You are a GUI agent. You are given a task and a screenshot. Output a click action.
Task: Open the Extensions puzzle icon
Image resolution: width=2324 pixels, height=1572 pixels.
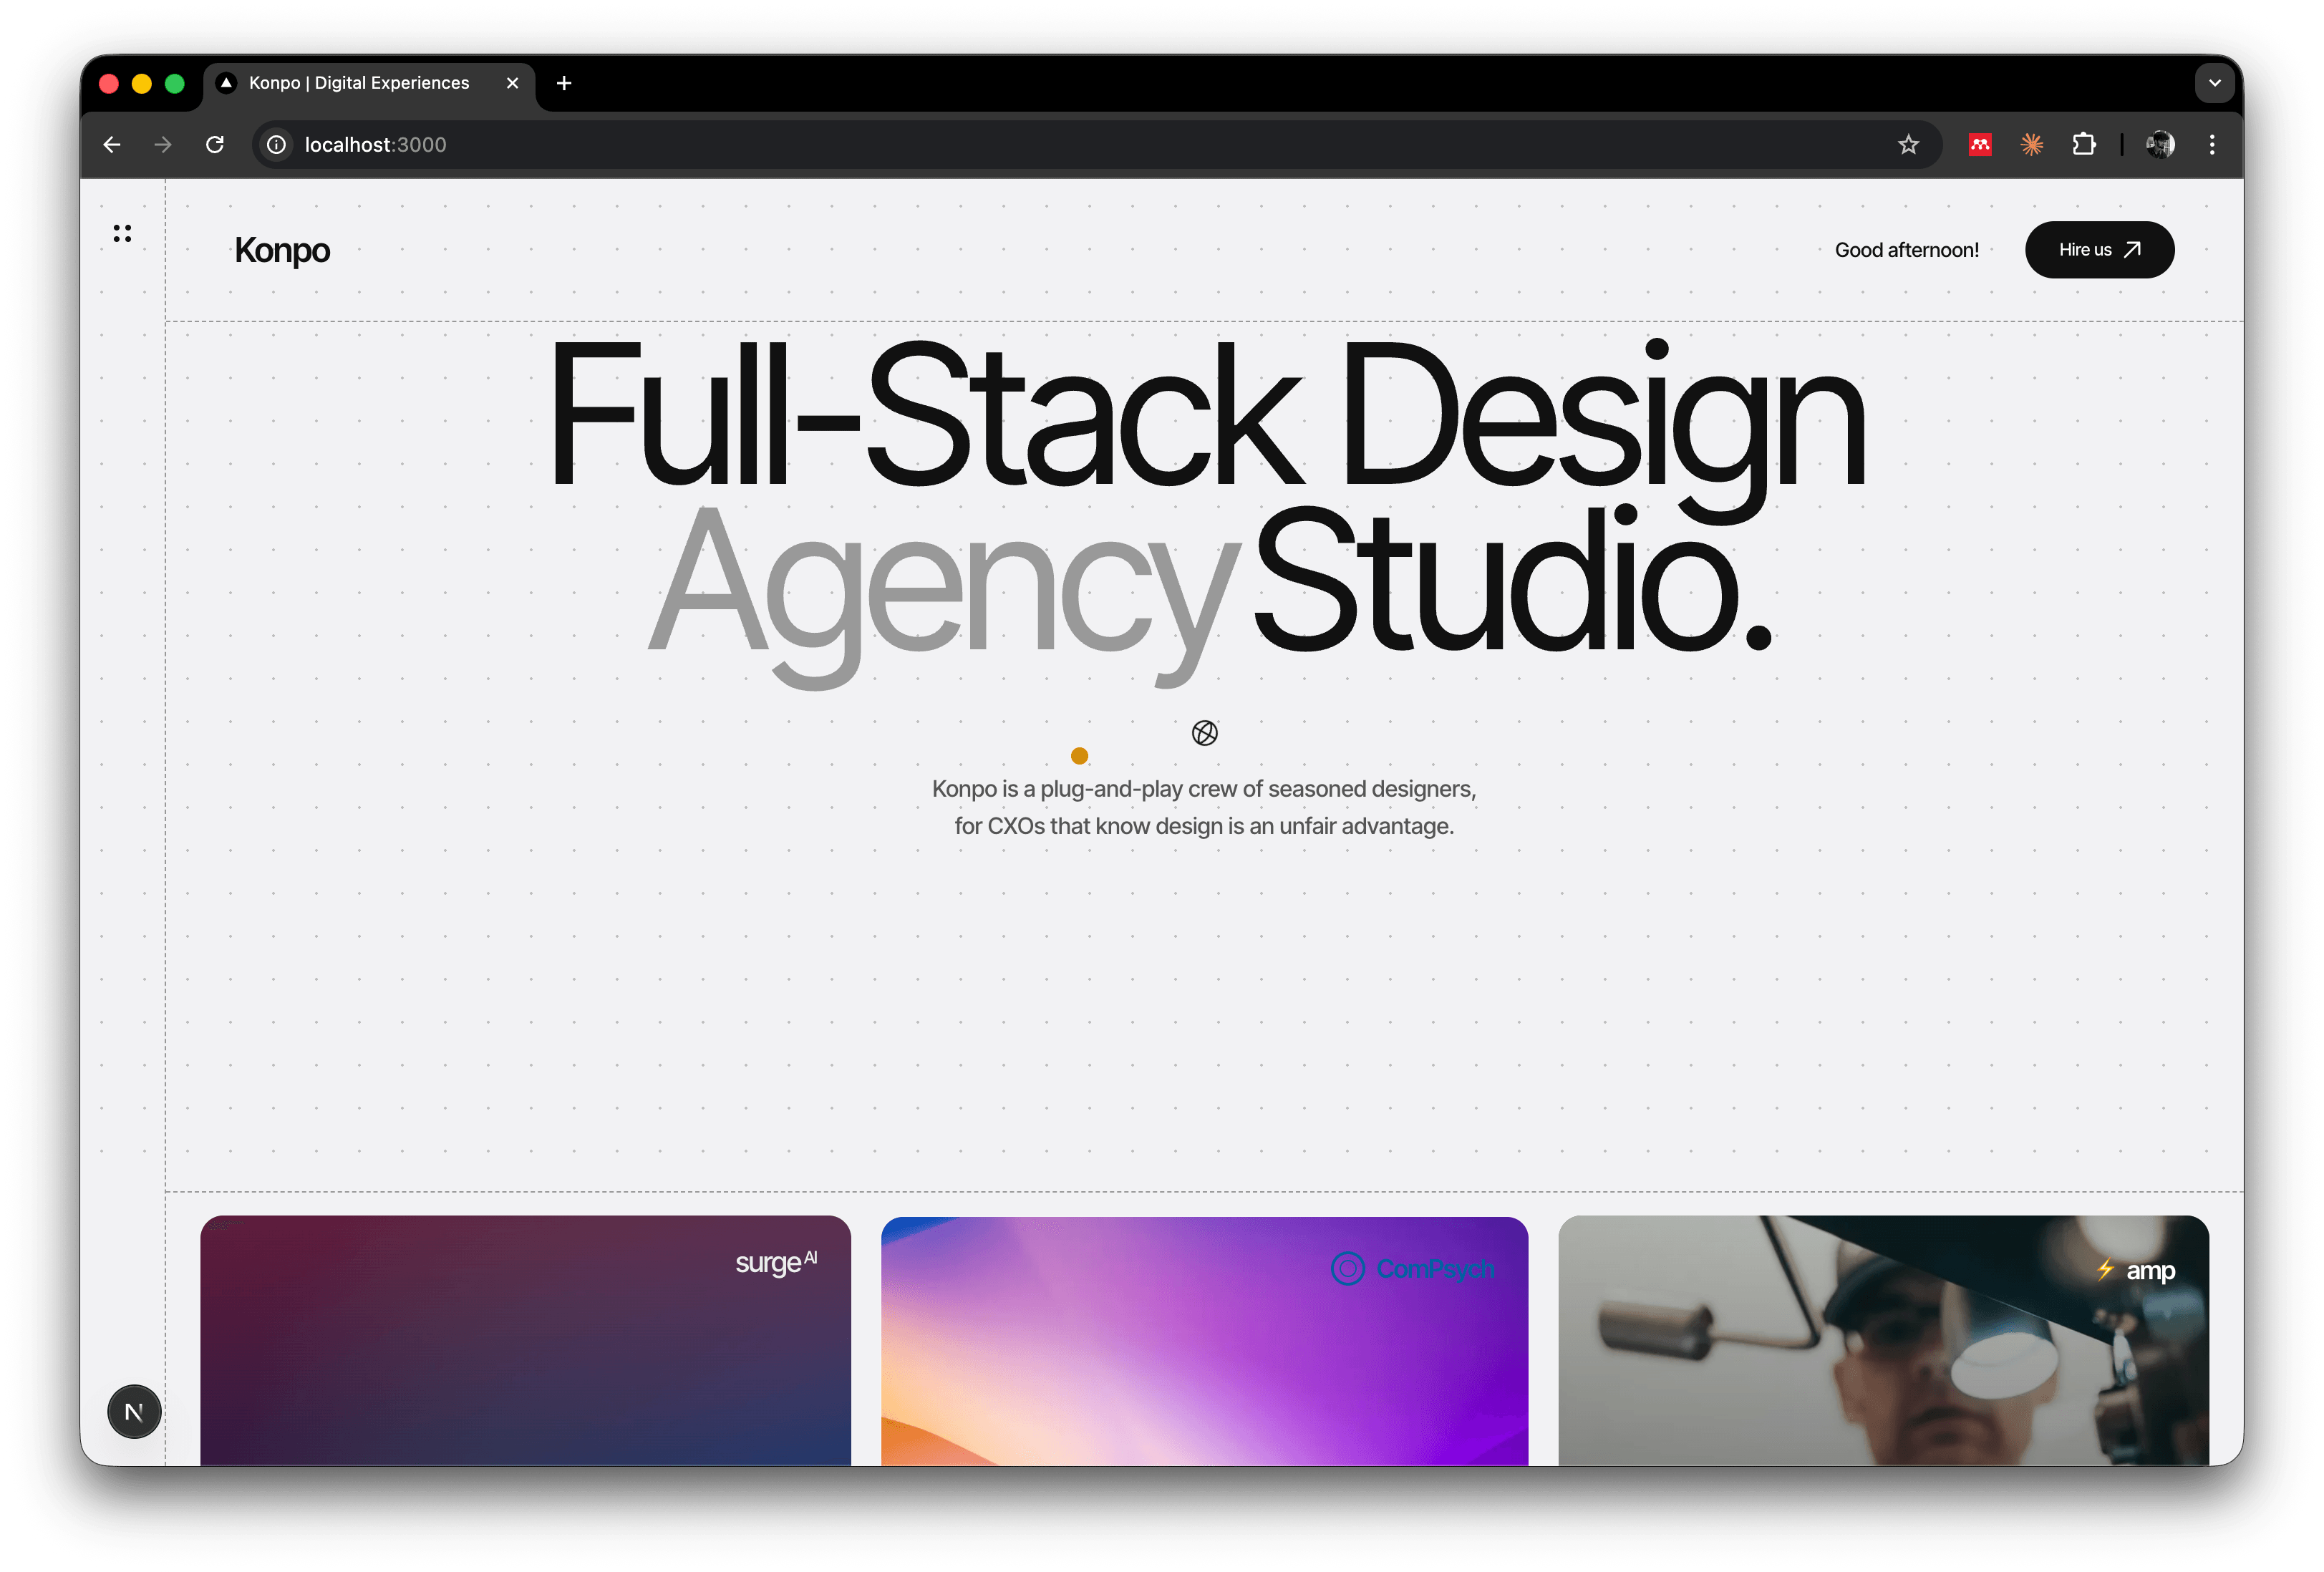click(2084, 145)
